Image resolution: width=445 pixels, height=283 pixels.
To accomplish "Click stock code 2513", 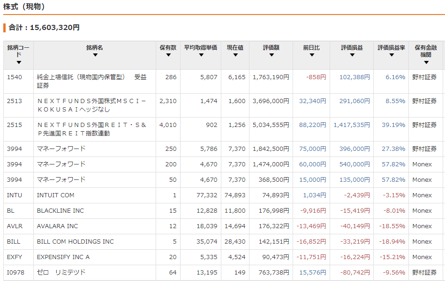I will click(15, 101).
